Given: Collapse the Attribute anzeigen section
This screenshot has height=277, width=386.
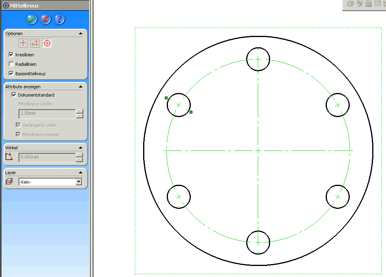Looking at the screenshot, I should point(80,87).
